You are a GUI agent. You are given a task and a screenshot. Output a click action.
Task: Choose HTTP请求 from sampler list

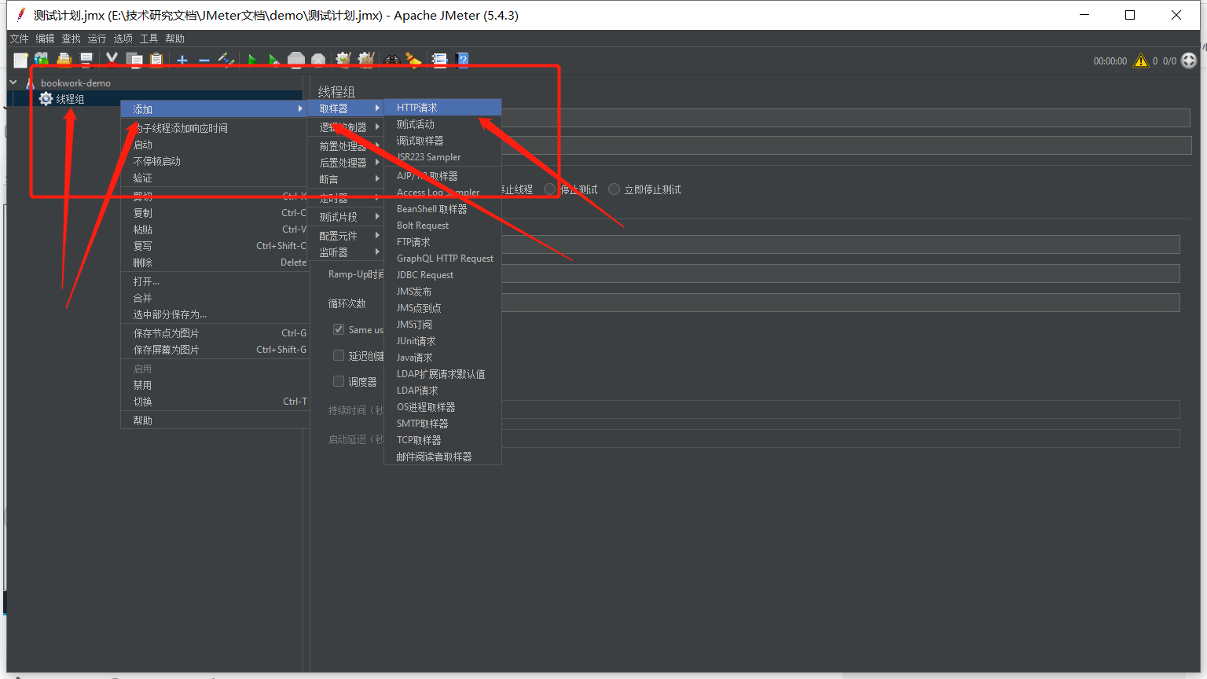coord(442,108)
